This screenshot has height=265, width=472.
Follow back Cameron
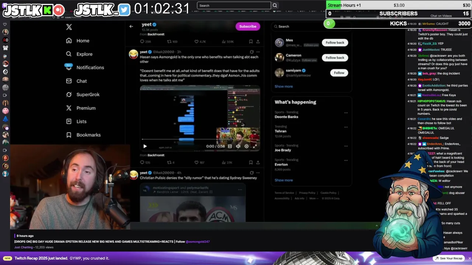[335, 58]
